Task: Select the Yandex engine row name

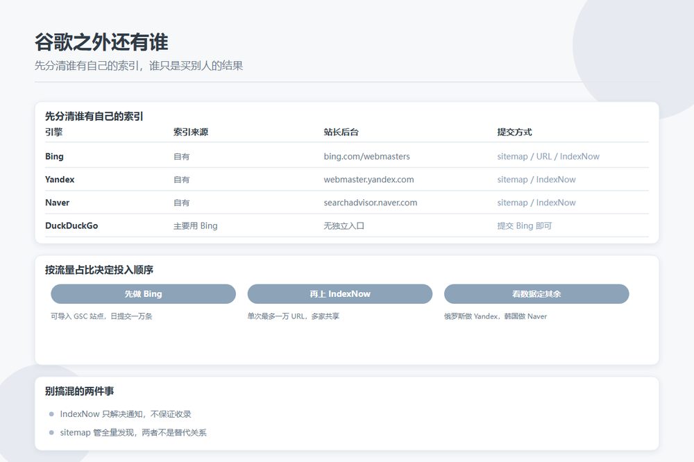Action: pyautogui.click(x=60, y=179)
